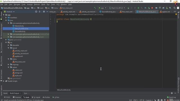Screen dimensions: 180x101
Task: Run the app with green play icon
Action: pyautogui.click(x=128, y=8)
